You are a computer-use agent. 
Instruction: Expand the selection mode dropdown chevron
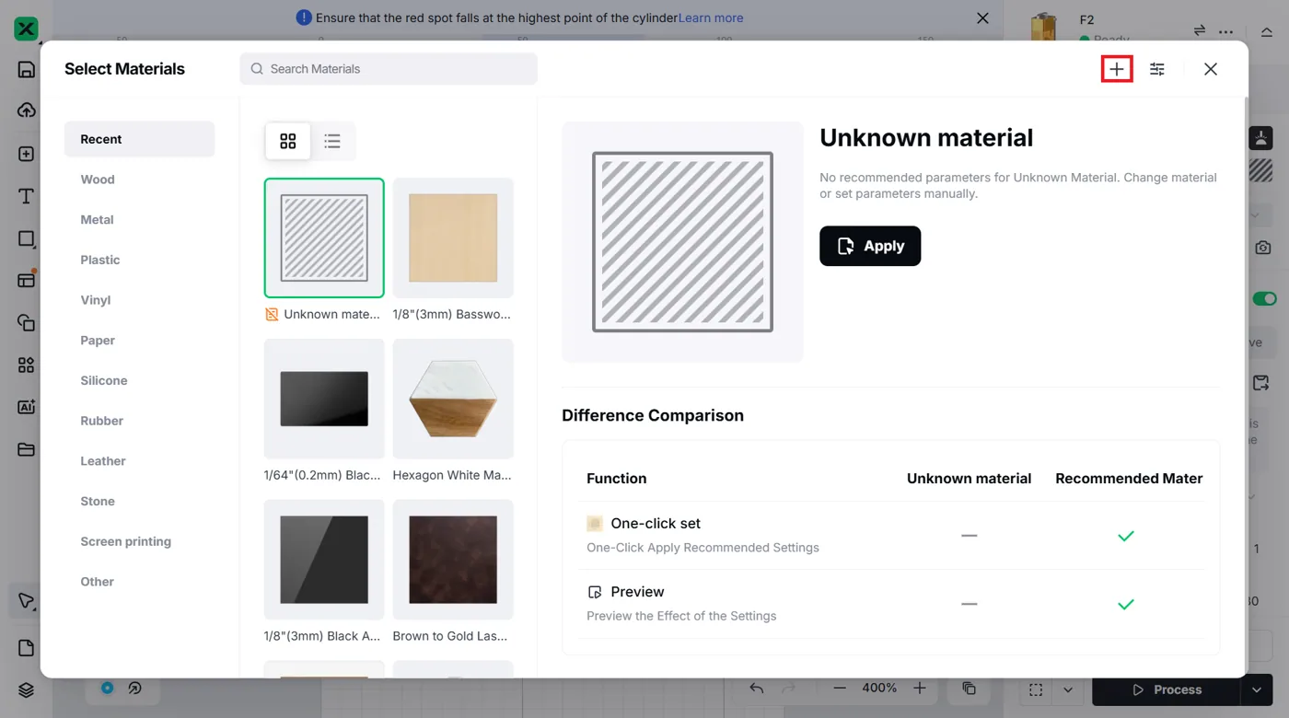pos(1068,689)
